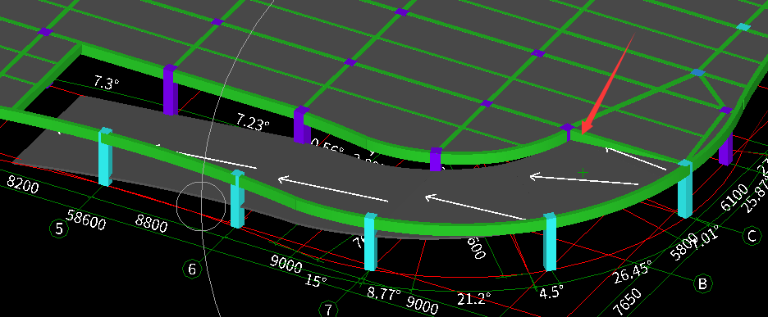Select the cyan column above axis bubble 7
Viewport: 768px width, 317px height.
[x=371, y=242]
